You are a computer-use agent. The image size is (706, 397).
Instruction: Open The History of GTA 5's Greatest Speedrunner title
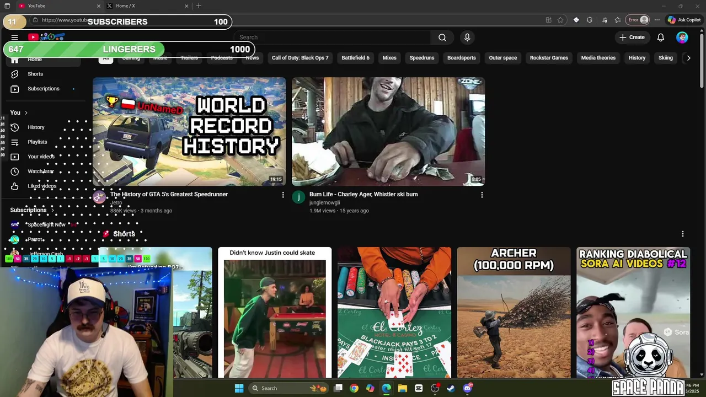tap(169, 194)
